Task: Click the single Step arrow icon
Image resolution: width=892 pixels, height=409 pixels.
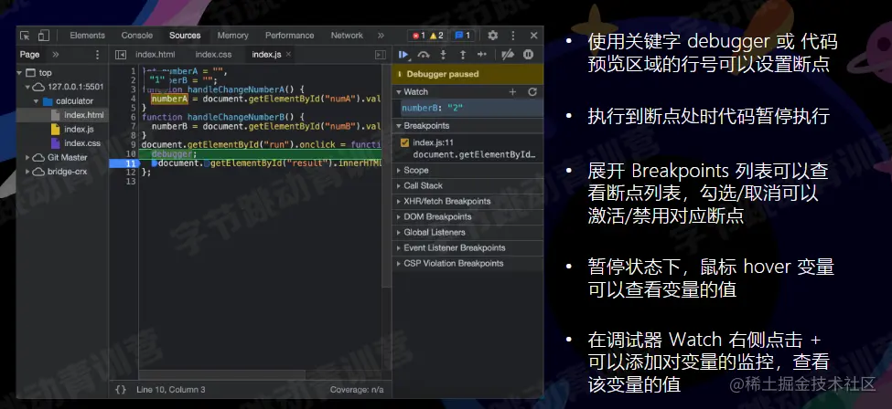Action: tap(482, 55)
